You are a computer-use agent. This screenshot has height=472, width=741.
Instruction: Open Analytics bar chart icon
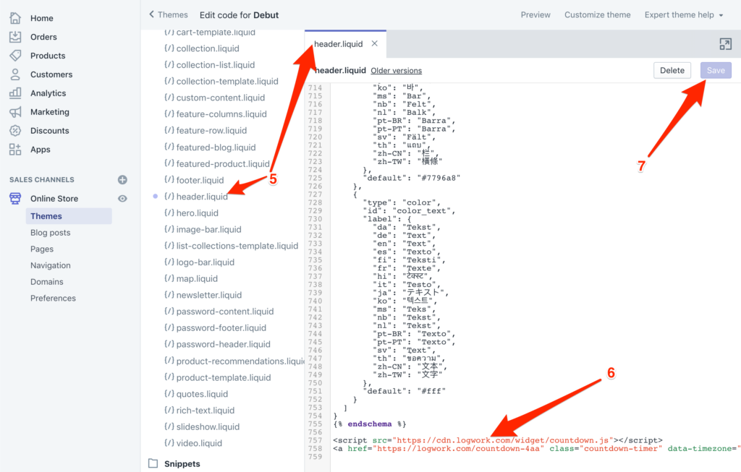15,93
